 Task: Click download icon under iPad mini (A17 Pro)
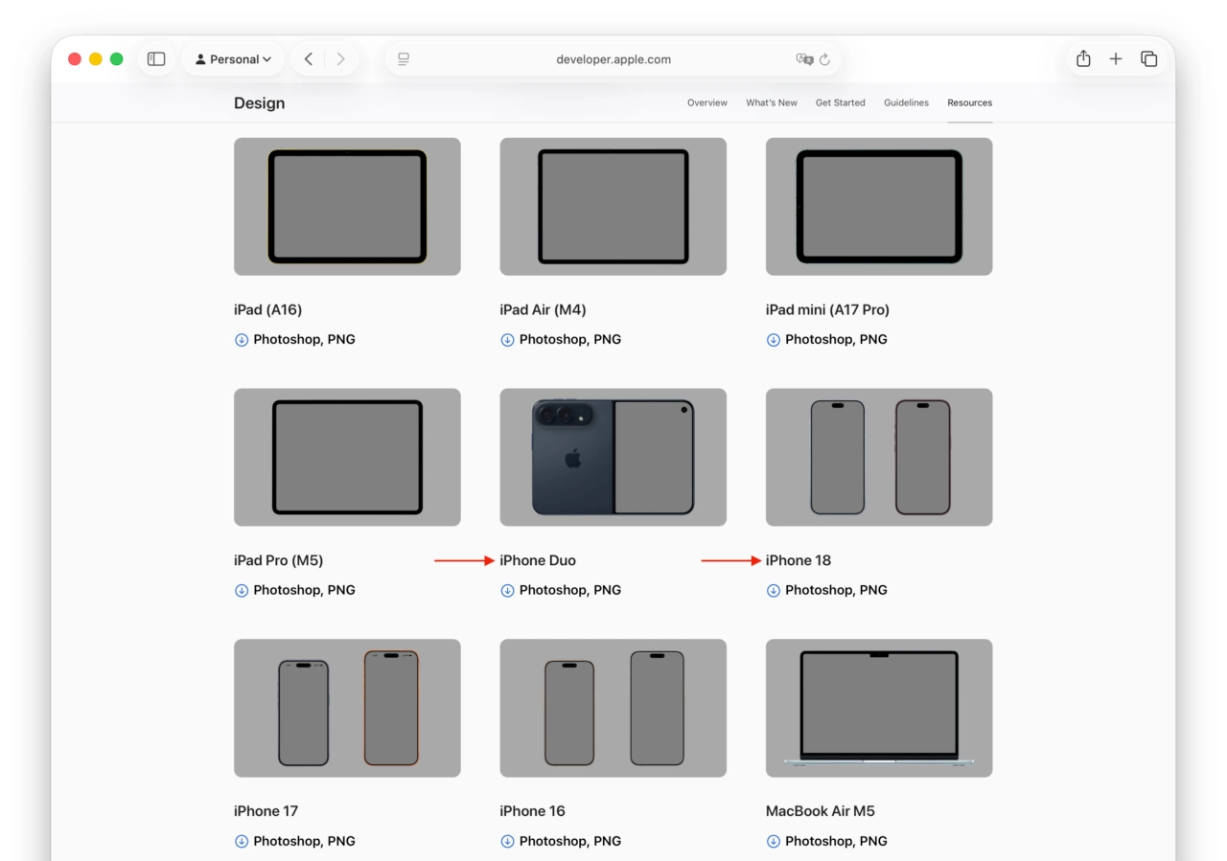[x=774, y=340]
